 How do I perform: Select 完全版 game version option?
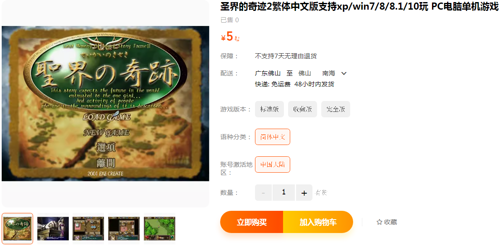(x=336, y=109)
